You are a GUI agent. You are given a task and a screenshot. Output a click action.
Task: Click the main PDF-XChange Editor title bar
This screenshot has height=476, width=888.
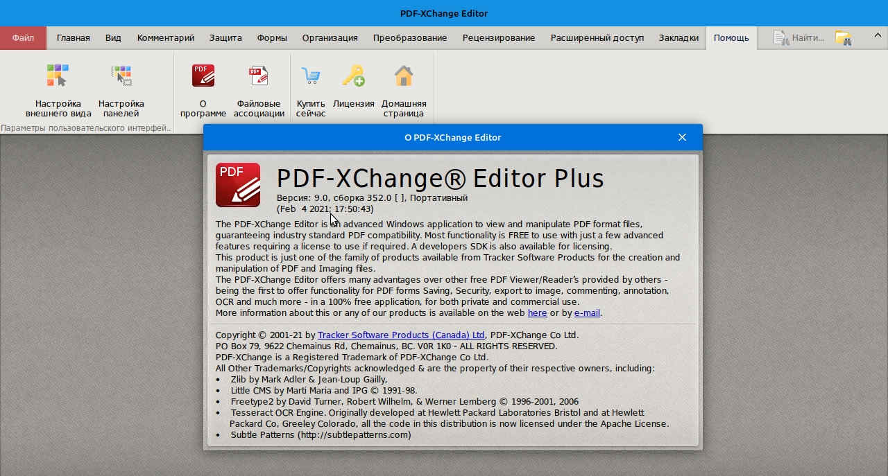pyautogui.click(x=444, y=13)
